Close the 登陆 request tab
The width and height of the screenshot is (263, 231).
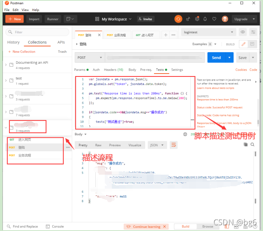[x=99, y=35]
